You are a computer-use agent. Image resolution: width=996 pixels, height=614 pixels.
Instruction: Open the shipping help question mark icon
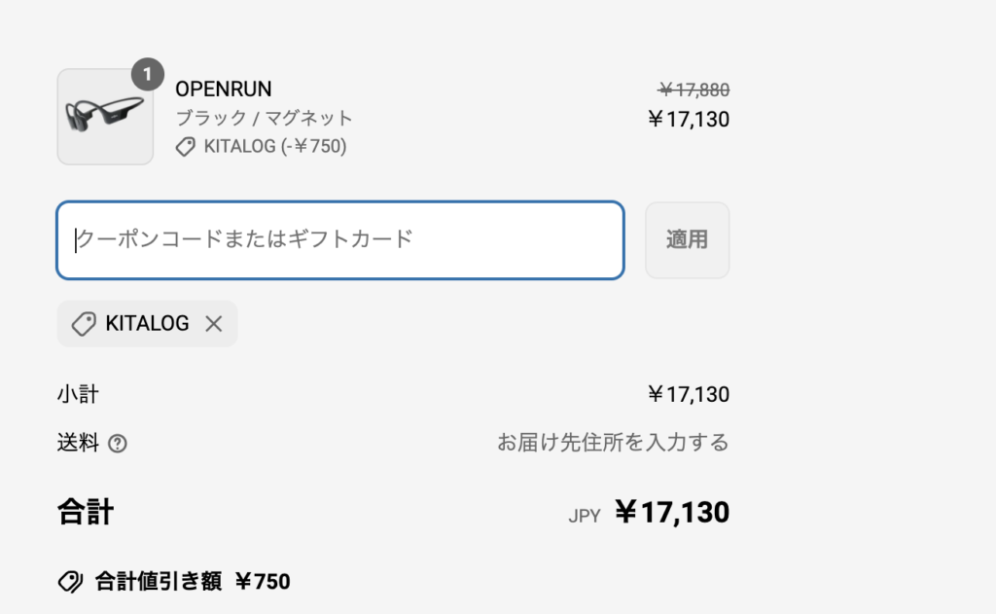(x=118, y=443)
